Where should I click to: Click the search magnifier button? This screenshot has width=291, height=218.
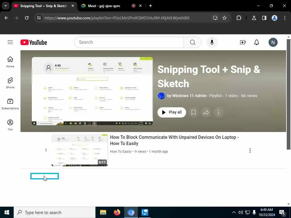pos(192,42)
